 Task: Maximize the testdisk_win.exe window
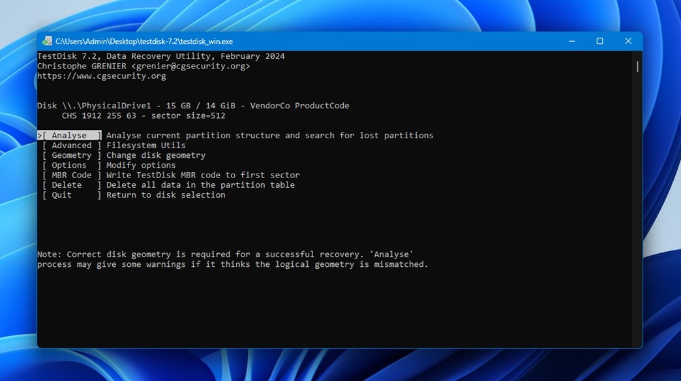599,41
